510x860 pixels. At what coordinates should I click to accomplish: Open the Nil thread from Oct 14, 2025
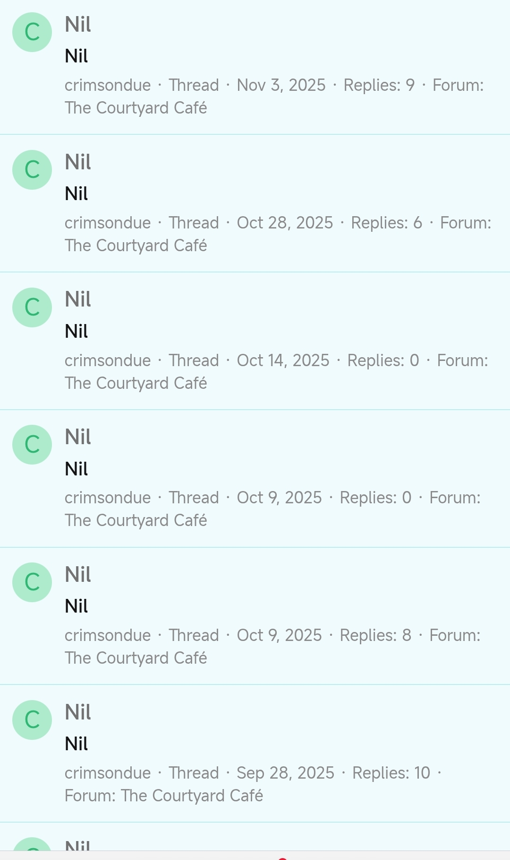point(78,300)
